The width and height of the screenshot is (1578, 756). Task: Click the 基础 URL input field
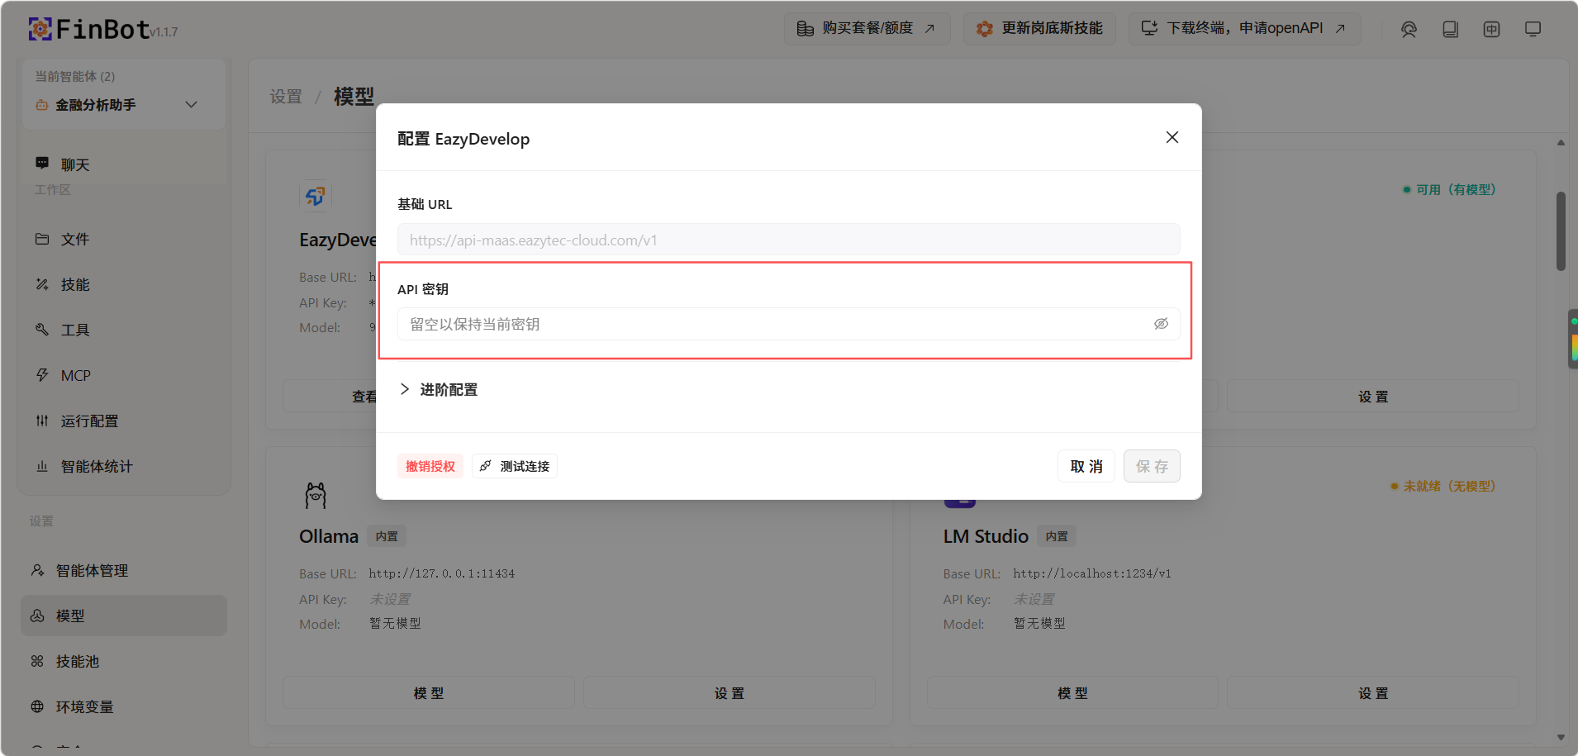788,240
